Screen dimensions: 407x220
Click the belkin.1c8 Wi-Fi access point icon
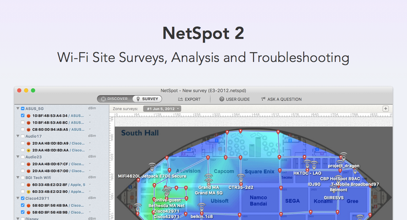202,207
